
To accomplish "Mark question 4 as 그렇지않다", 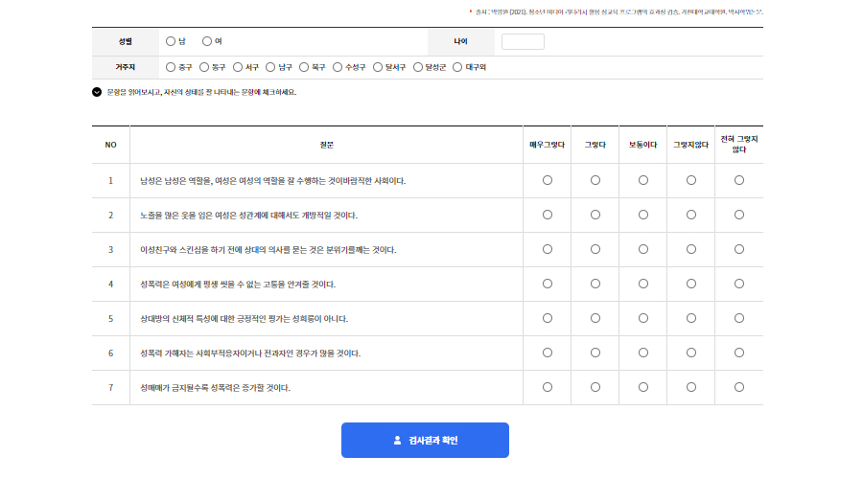I will 691,284.
